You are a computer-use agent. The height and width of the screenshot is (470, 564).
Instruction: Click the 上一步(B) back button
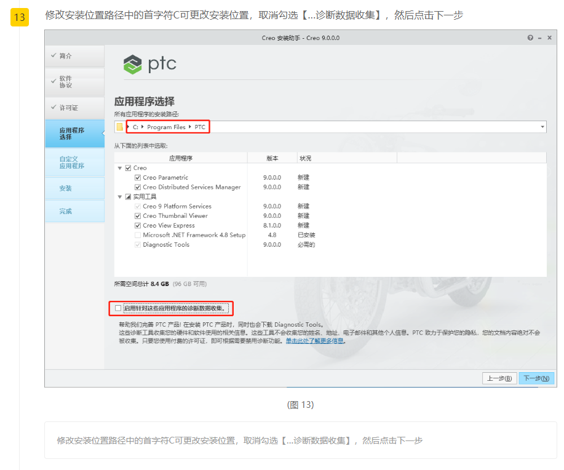point(499,378)
